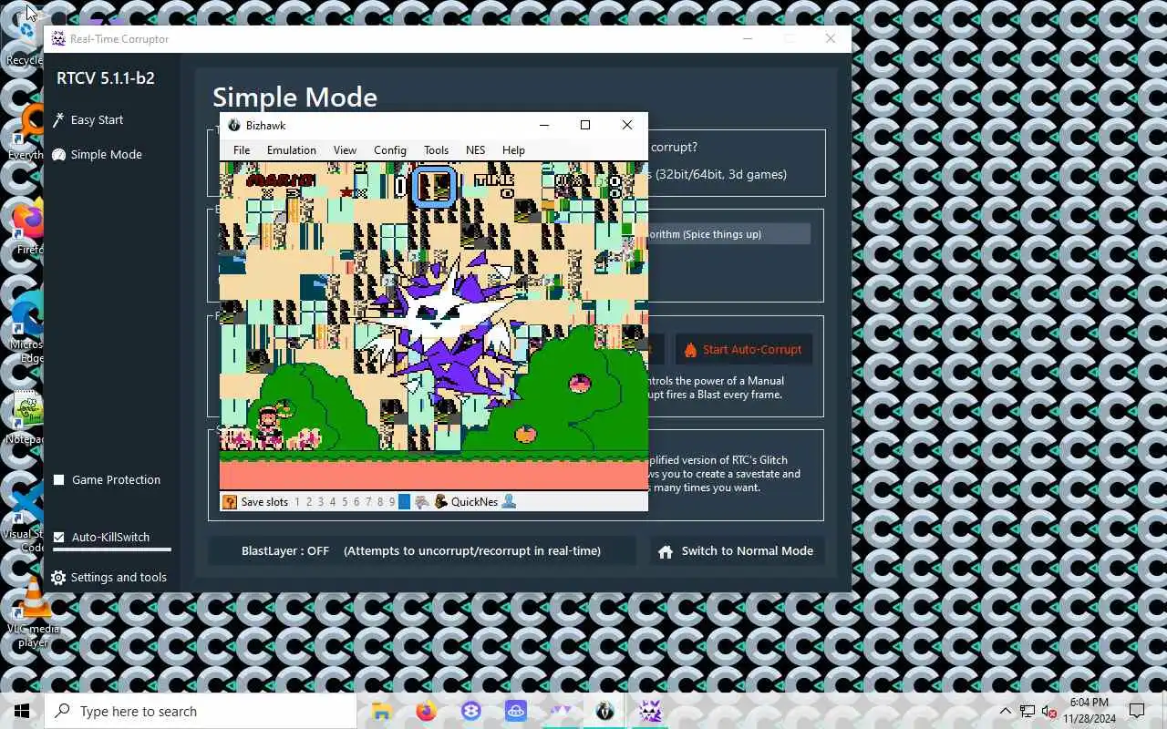Click the Simple Mode sidebar icon
The width and height of the screenshot is (1167, 729).
pos(58,155)
